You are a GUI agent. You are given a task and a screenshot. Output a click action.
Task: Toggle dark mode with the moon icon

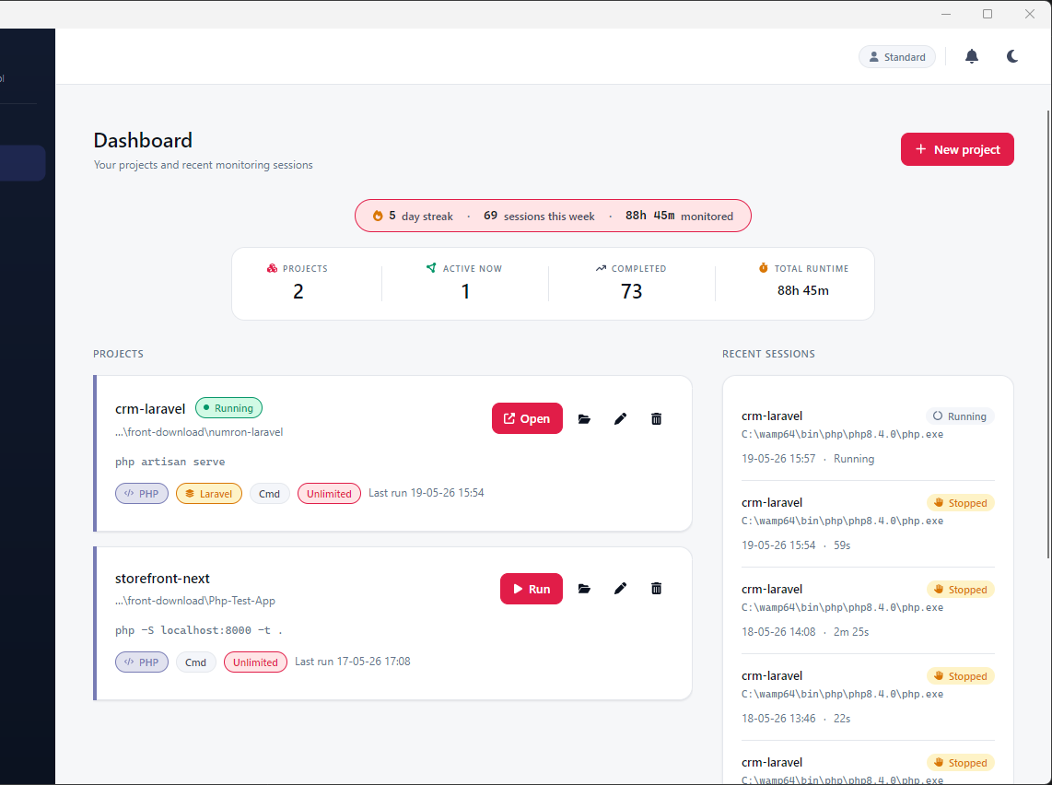(x=1012, y=56)
